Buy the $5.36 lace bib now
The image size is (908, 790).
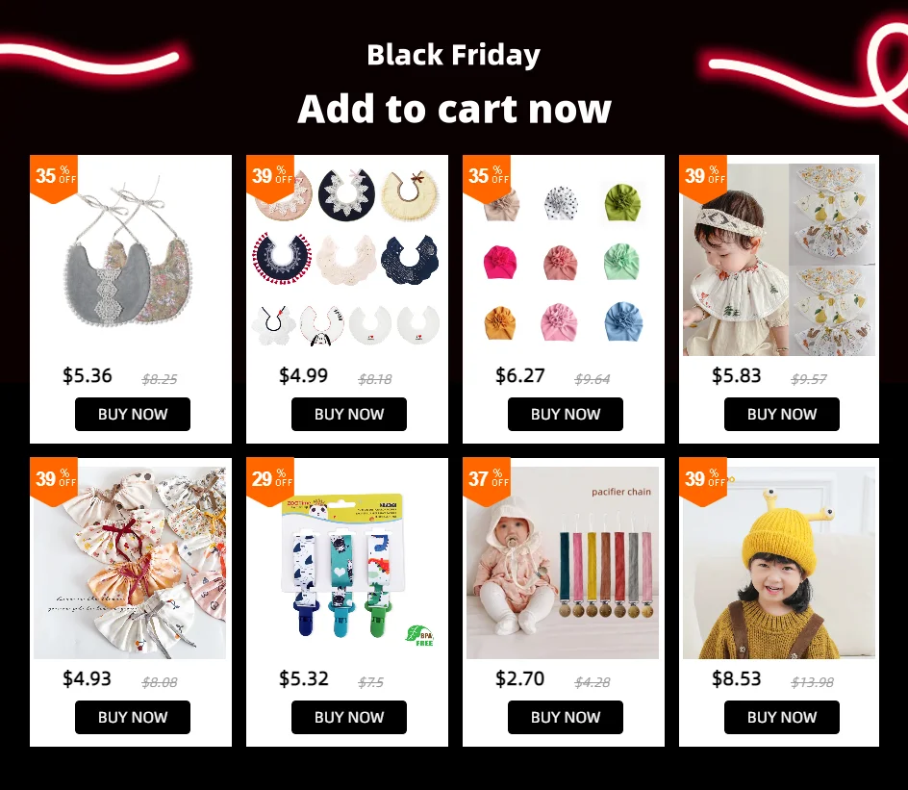(133, 414)
